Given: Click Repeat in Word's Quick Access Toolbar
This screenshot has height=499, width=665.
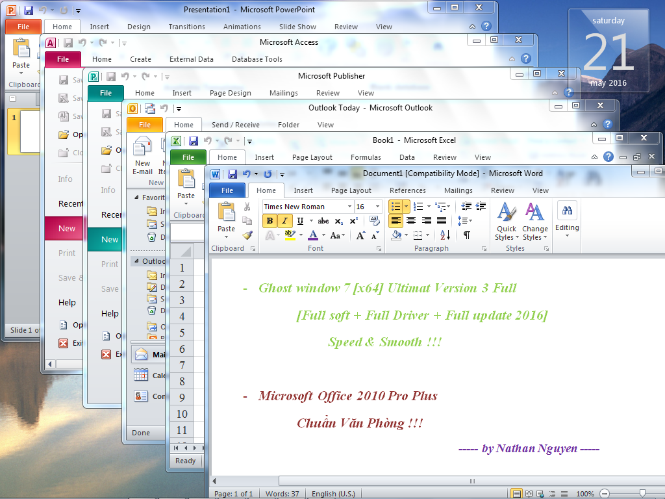Looking at the screenshot, I should [268, 174].
